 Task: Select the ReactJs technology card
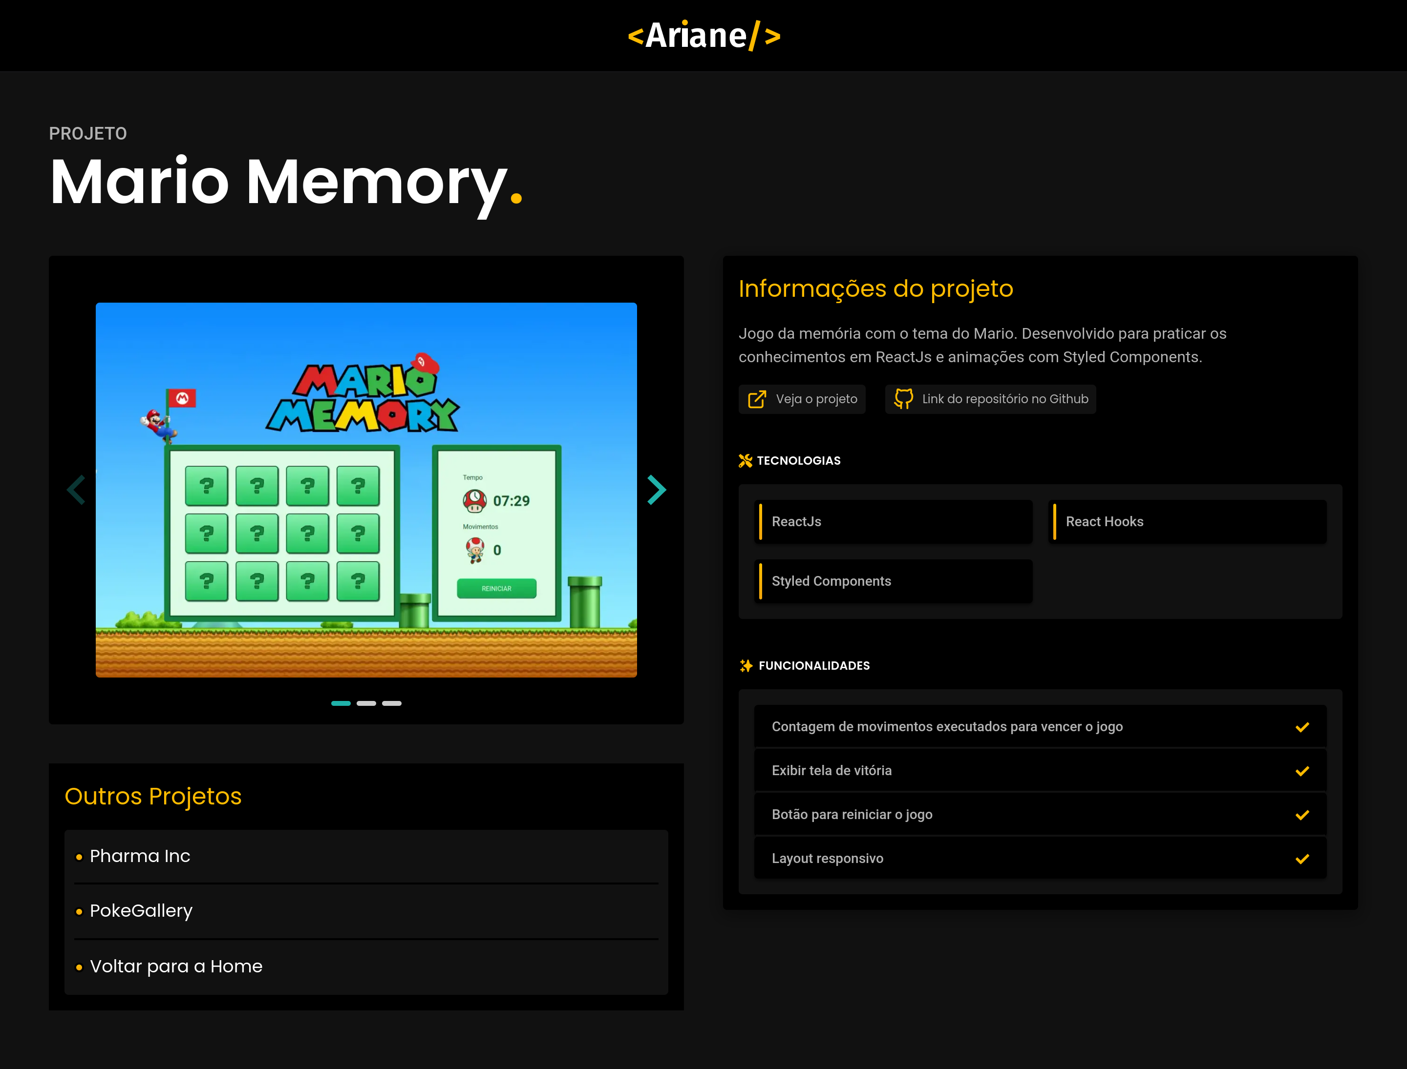coord(893,522)
